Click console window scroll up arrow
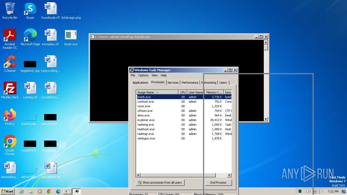This screenshot has width=347, height=195. [x=266, y=42]
